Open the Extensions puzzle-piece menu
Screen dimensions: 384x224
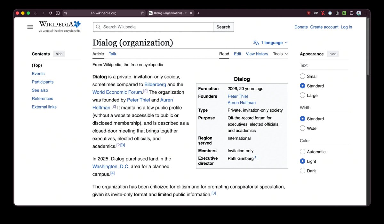click(352, 13)
